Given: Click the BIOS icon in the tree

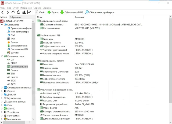Looking at the screenshot, I should [x=9, y=81].
